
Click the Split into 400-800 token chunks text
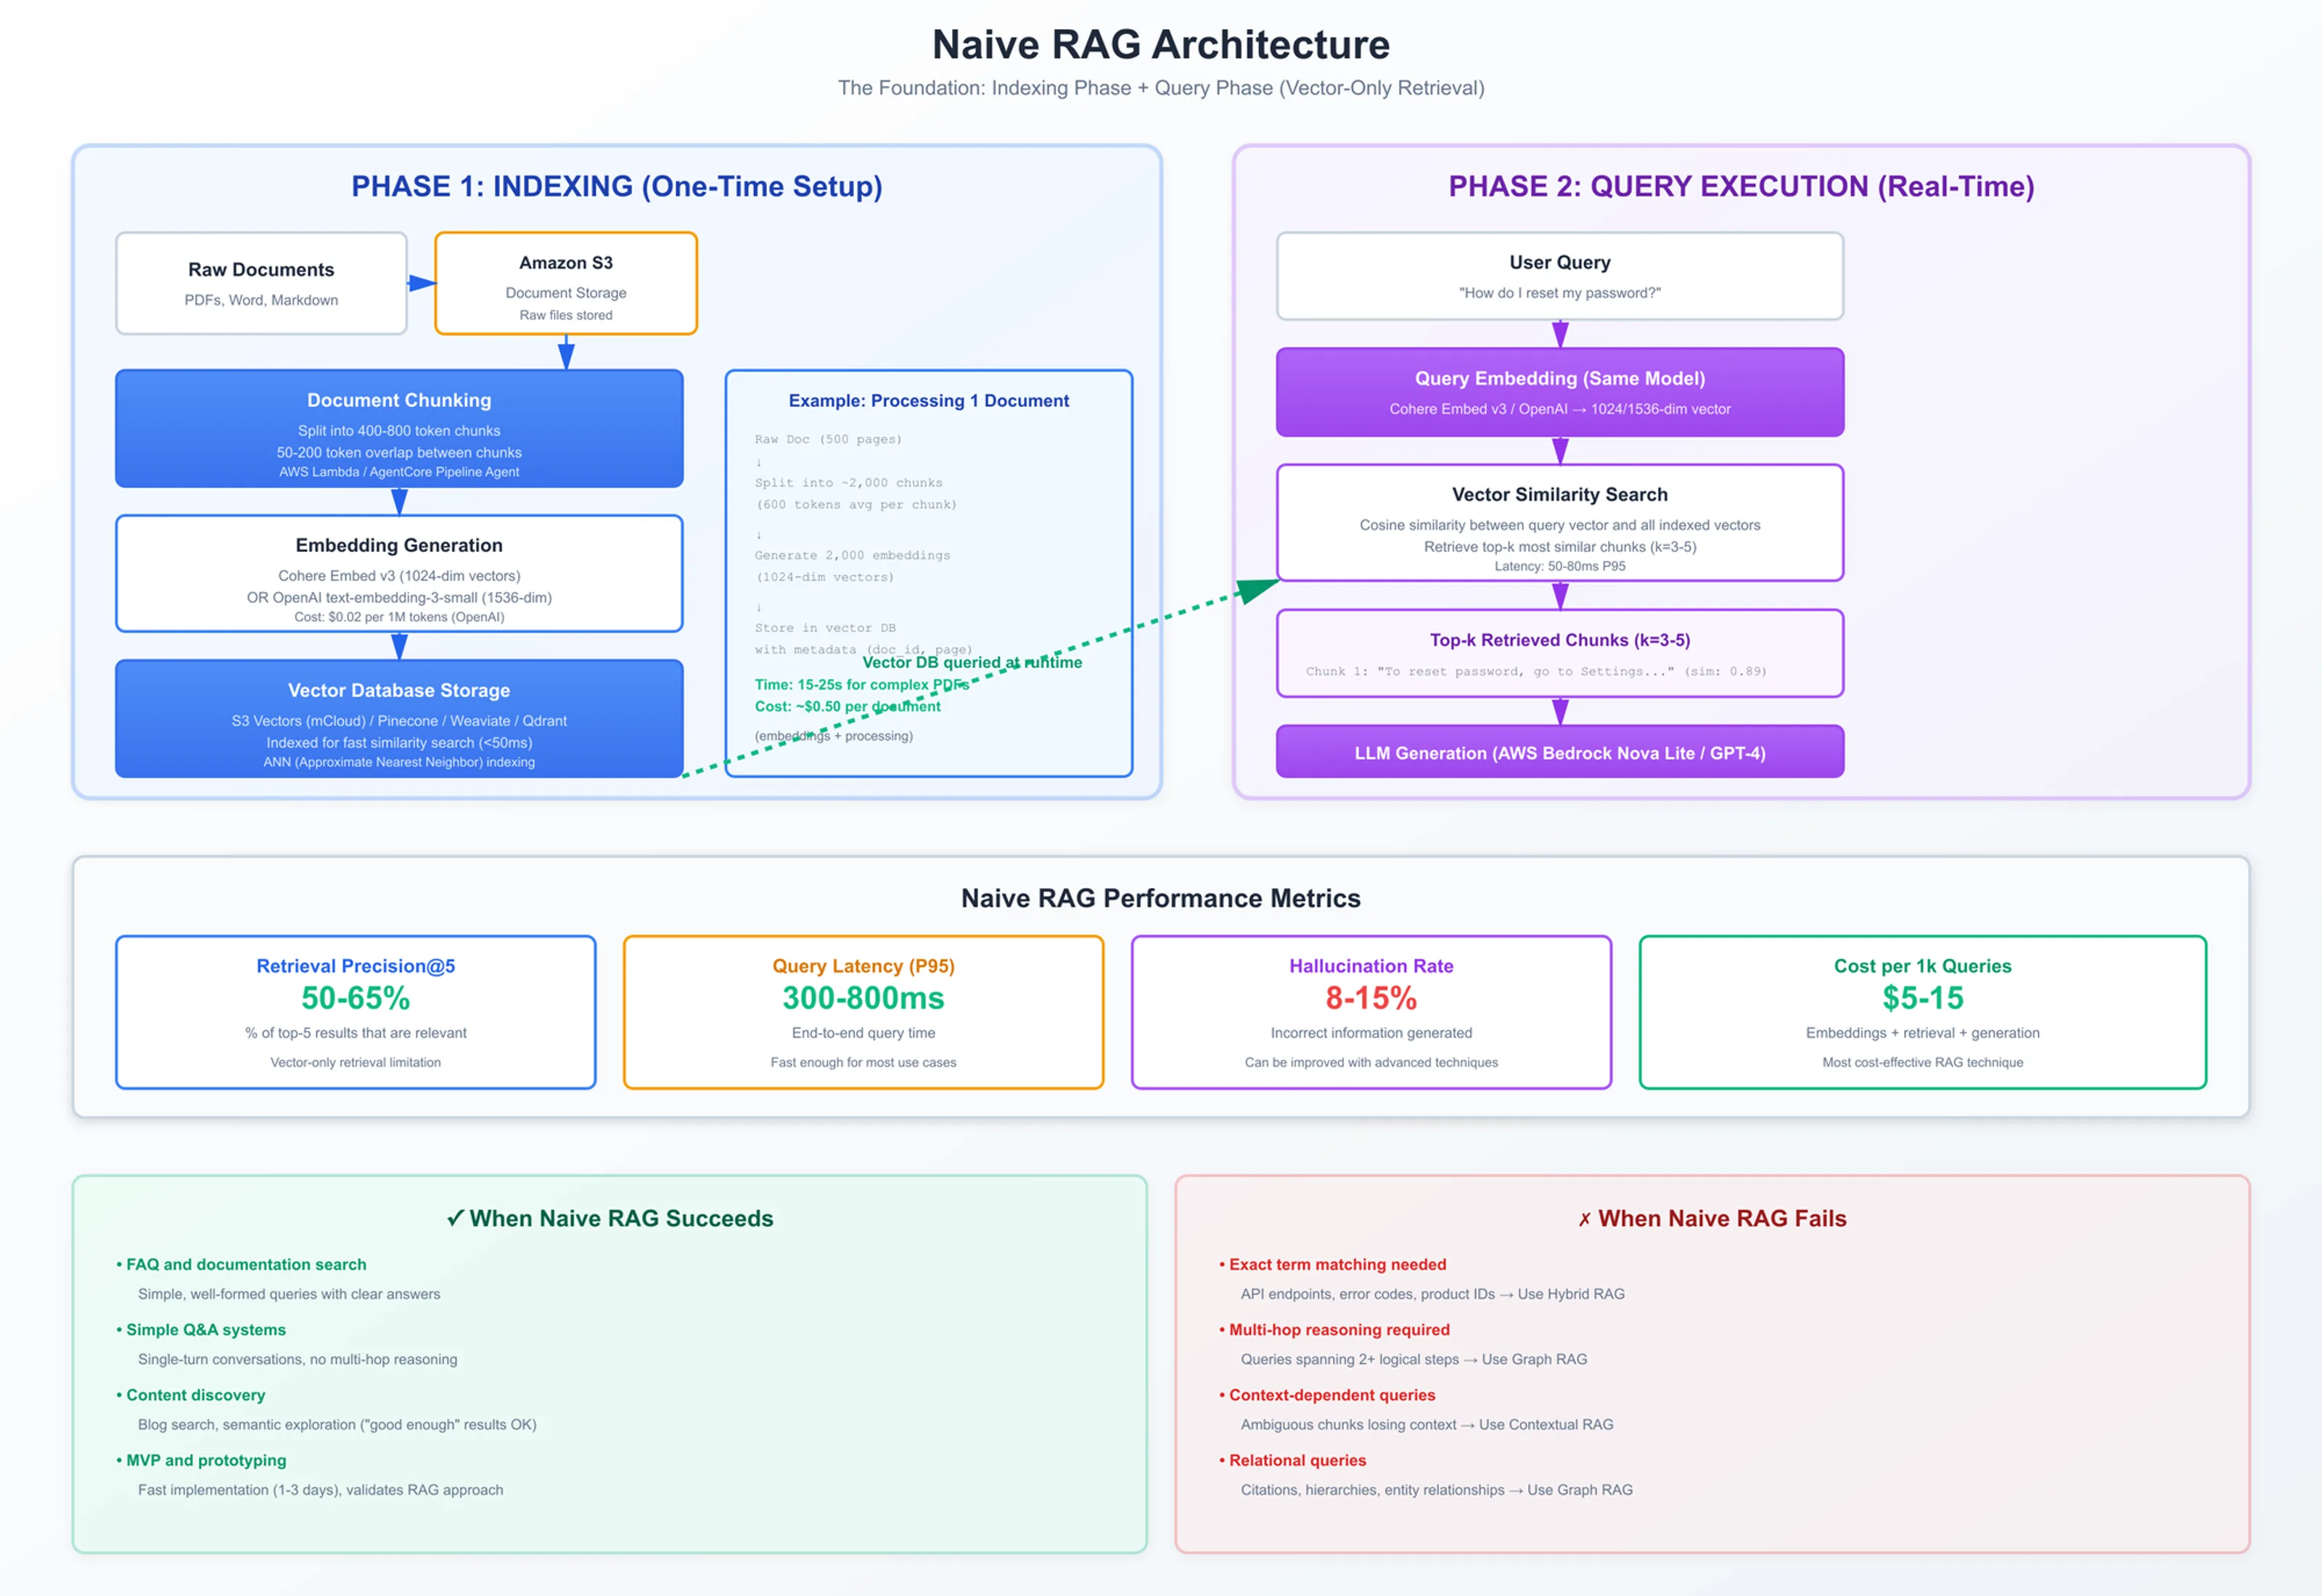point(399,431)
